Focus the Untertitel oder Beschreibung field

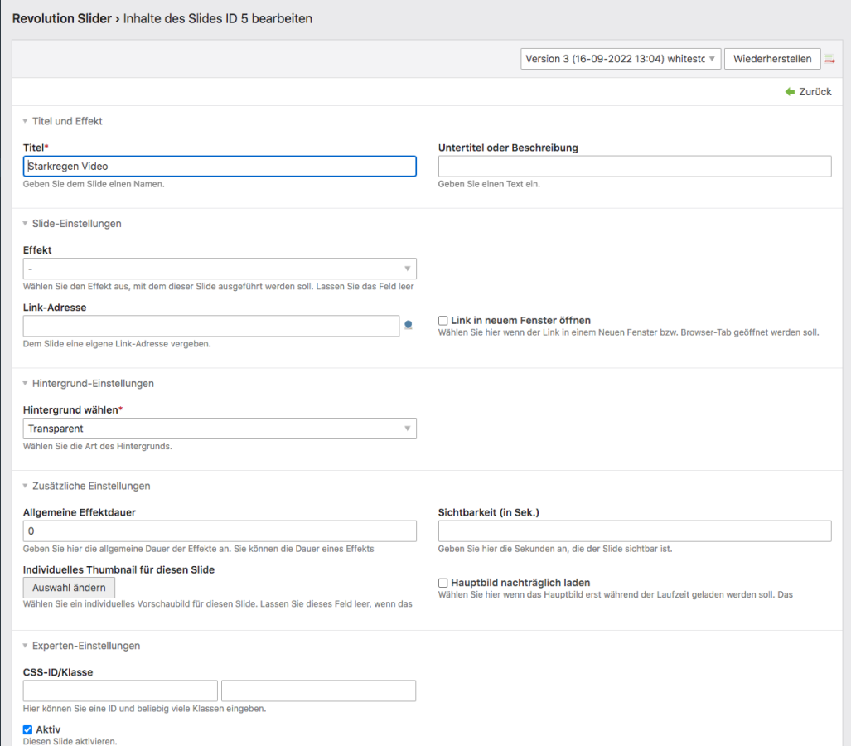tap(634, 167)
